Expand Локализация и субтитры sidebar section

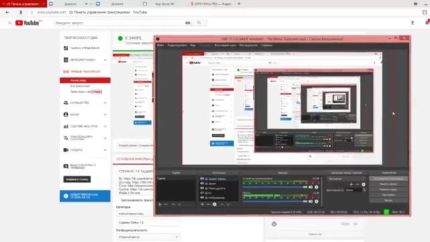[x=105, y=138]
